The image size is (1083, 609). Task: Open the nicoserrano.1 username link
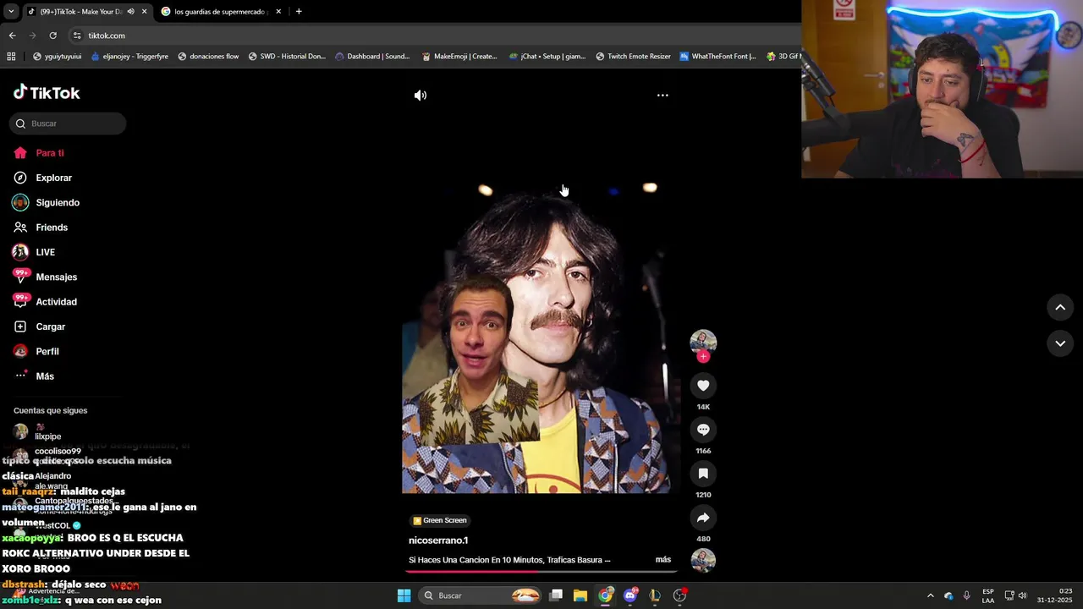[438, 540]
